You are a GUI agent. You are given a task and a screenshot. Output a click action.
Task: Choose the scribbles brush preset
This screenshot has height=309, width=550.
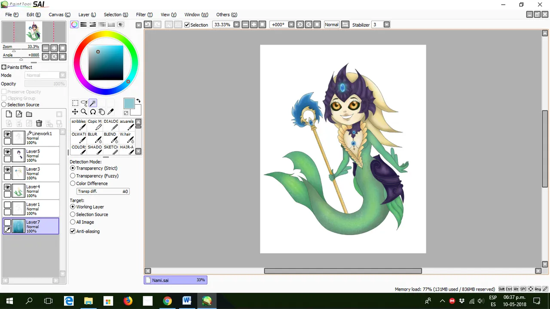coord(79,124)
